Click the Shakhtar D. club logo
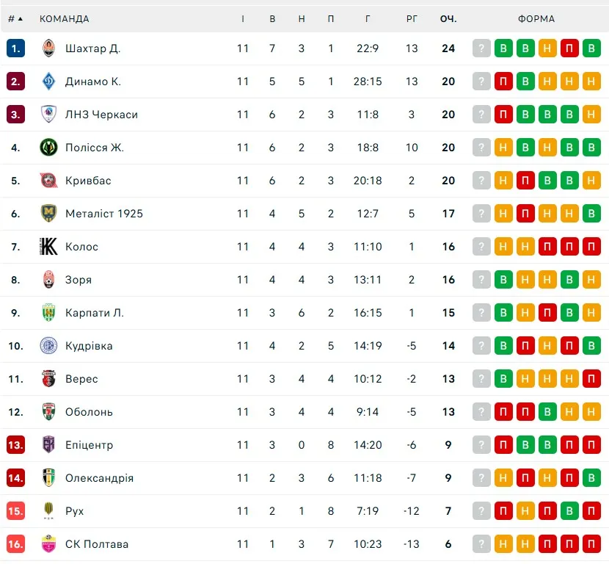The image size is (609, 564). (x=48, y=48)
